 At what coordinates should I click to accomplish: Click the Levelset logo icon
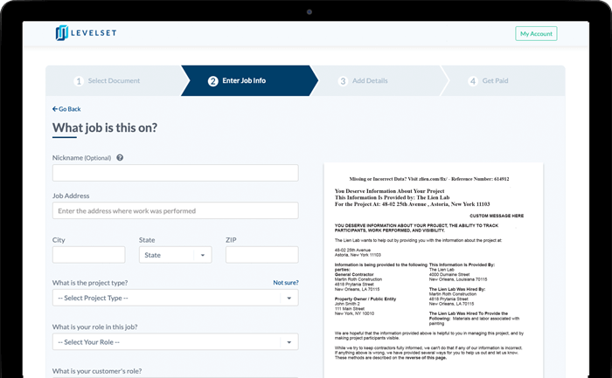click(61, 33)
